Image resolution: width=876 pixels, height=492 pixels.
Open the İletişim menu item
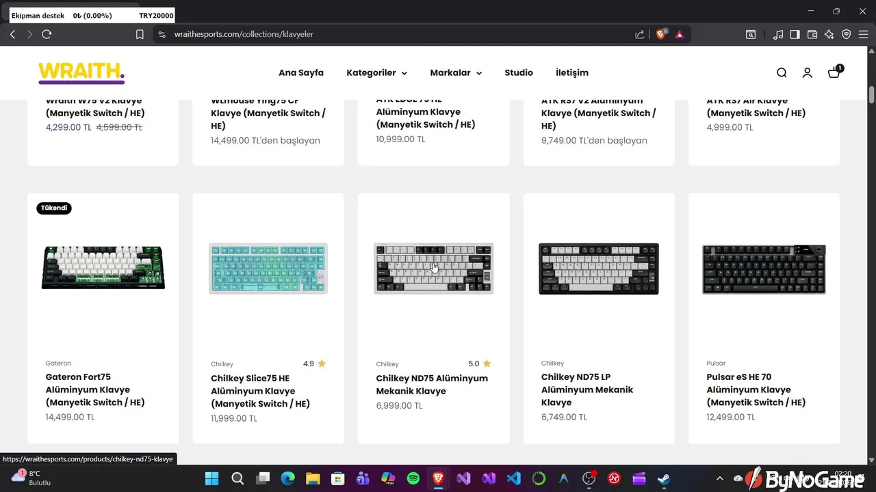[572, 72]
